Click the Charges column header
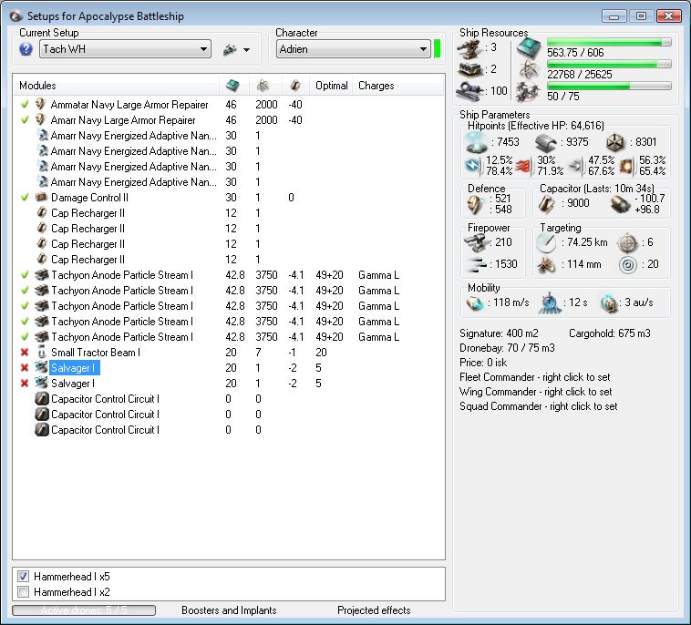The image size is (691, 625). 376,86
